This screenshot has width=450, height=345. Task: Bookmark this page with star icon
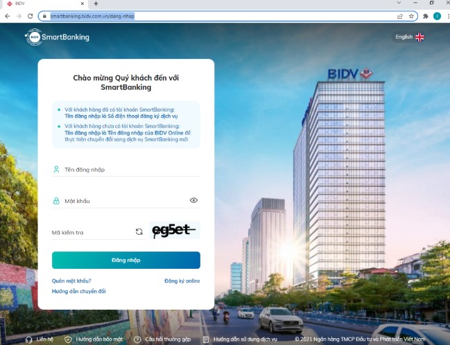[x=411, y=16]
